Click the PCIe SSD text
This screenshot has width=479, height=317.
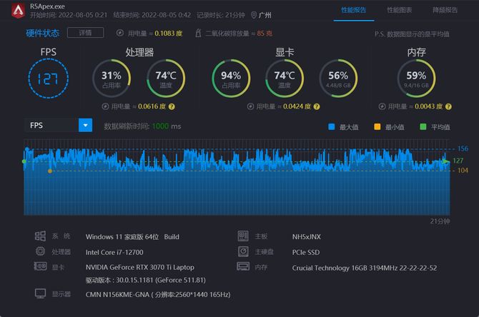306,252
